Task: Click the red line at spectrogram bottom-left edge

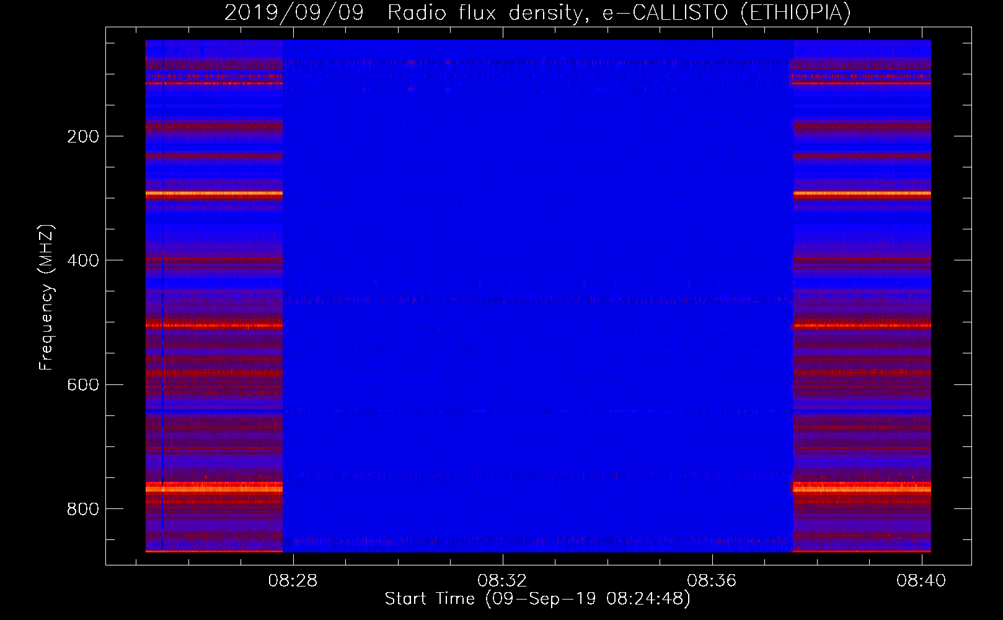Action: click(x=214, y=551)
